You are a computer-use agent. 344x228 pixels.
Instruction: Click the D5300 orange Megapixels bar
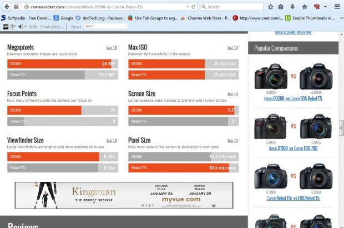(x=61, y=64)
